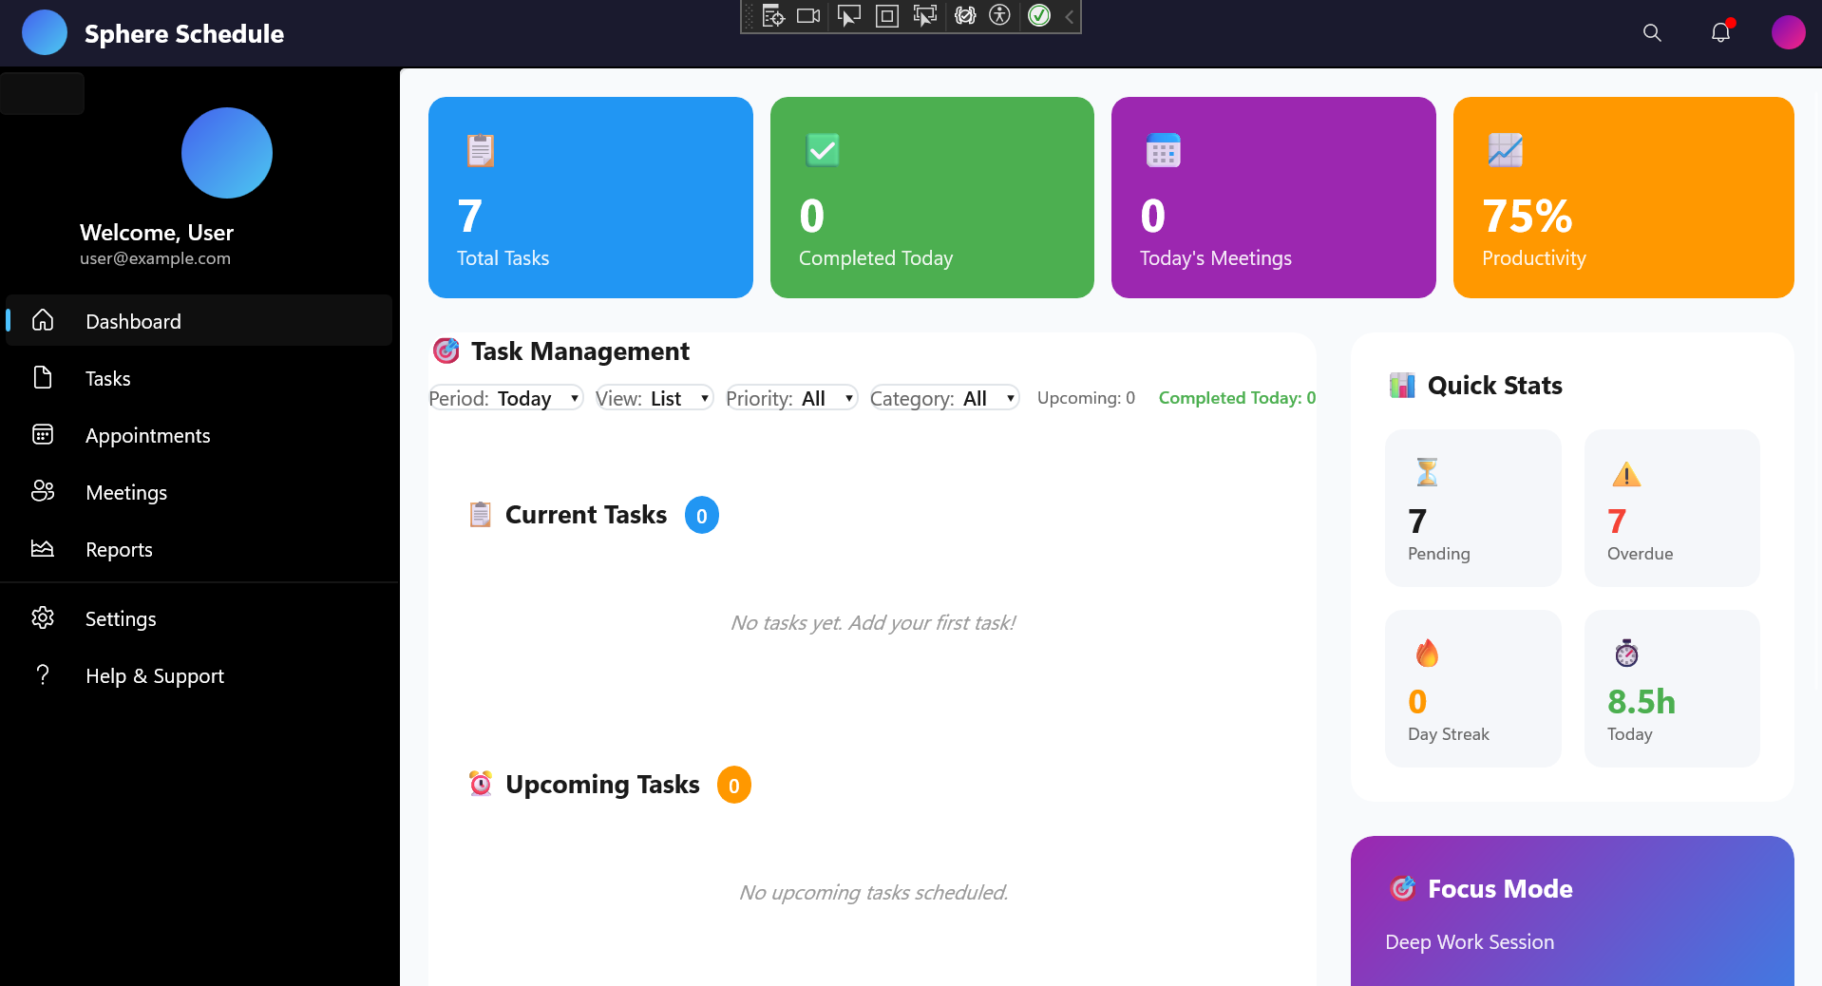Collapse the capture toolbar via its chevron
The height and width of the screenshot is (986, 1822).
pos(1068,15)
